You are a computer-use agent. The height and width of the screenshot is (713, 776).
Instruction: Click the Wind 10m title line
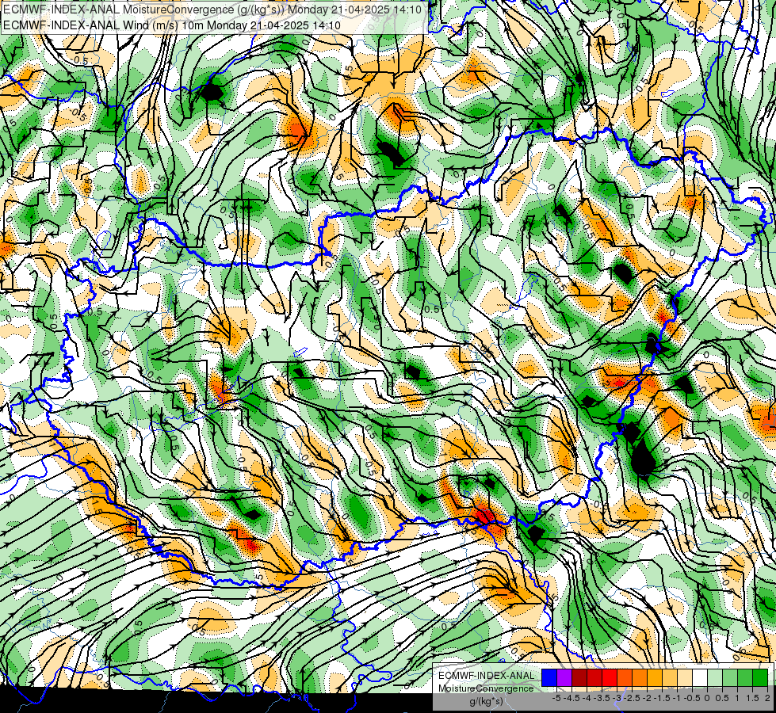(171, 25)
